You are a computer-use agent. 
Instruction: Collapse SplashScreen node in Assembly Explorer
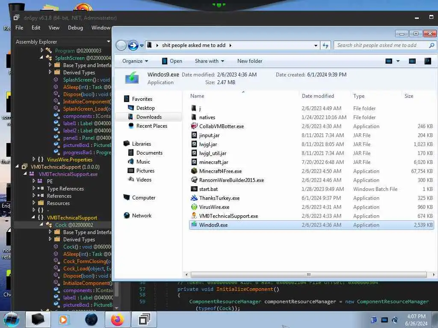[41, 57]
